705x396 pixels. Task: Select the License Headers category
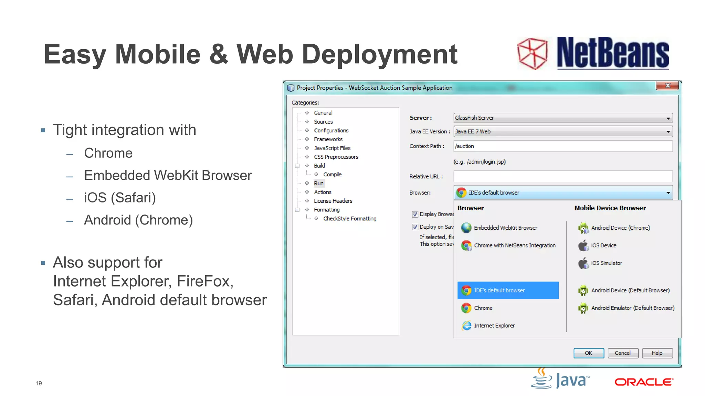coord(333,201)
